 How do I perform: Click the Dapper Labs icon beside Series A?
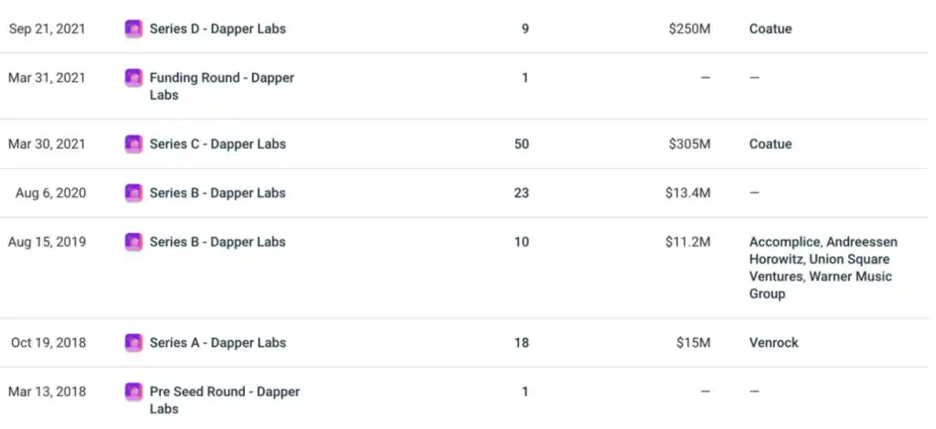point(133,343)
